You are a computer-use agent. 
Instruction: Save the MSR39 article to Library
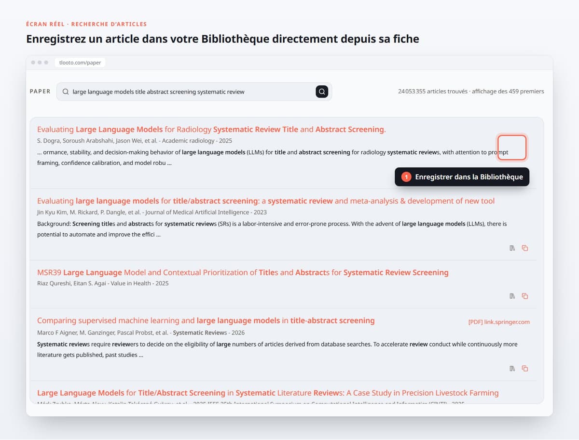pos(512,296)
